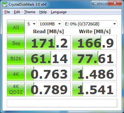The height and width of the screenshot is (113, 124).
Task: Select 512K read result 61.14
Action: 48,58
